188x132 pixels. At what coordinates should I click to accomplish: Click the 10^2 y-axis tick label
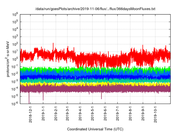click(x=15, y=44)
